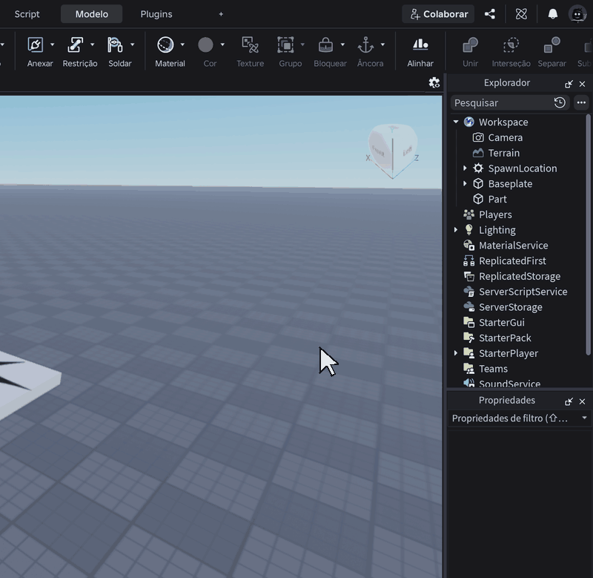Undock the Explorador panel
This screenshot has height=578, width=593.
click(x=569, y=84)
